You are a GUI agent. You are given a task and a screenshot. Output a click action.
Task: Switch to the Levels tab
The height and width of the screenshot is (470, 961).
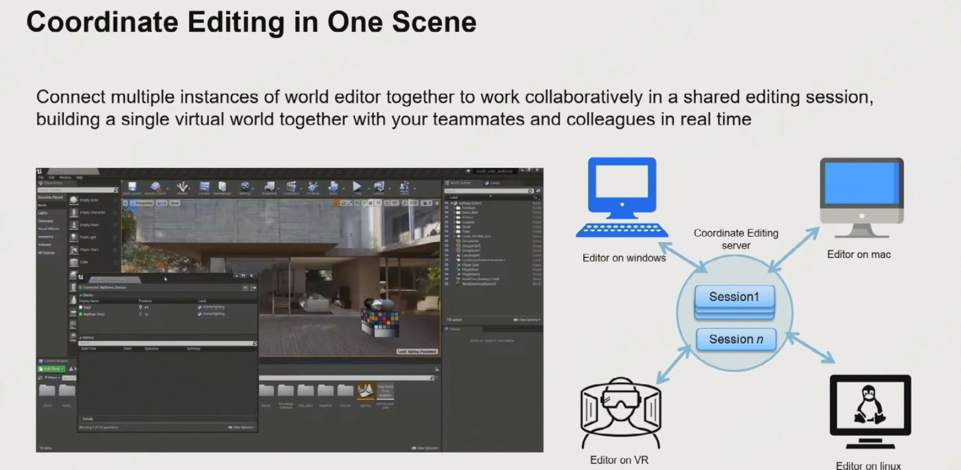(492, 183)
